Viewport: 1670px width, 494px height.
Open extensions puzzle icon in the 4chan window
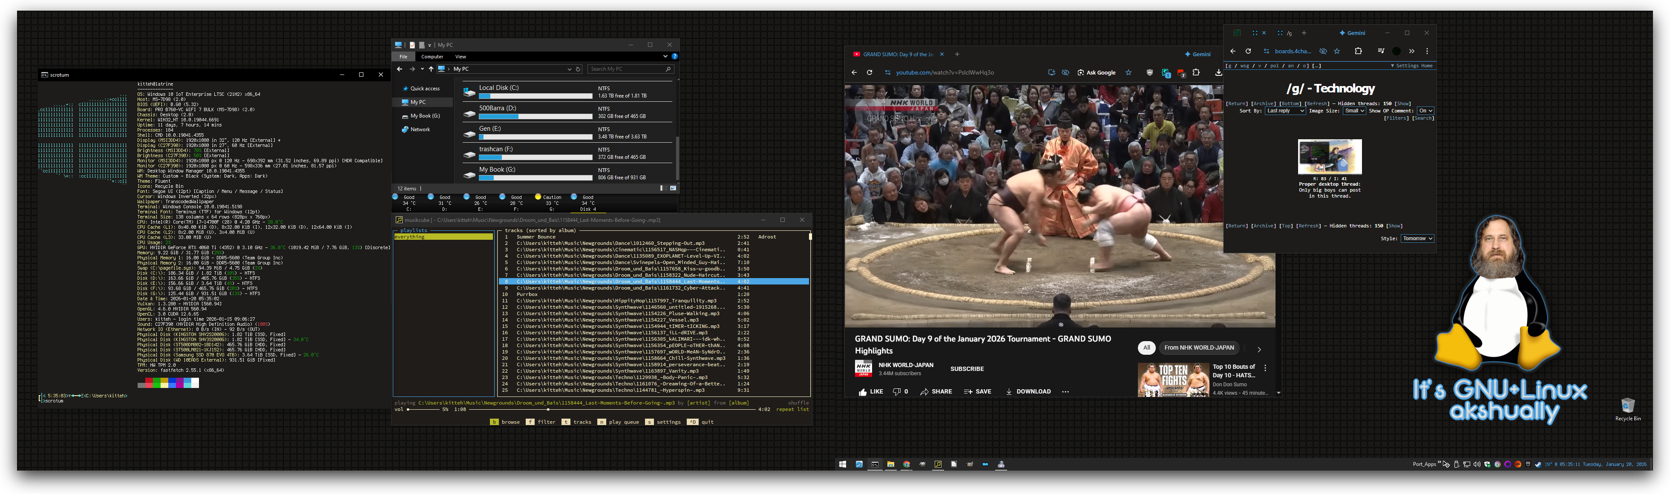pos(1358,51)
